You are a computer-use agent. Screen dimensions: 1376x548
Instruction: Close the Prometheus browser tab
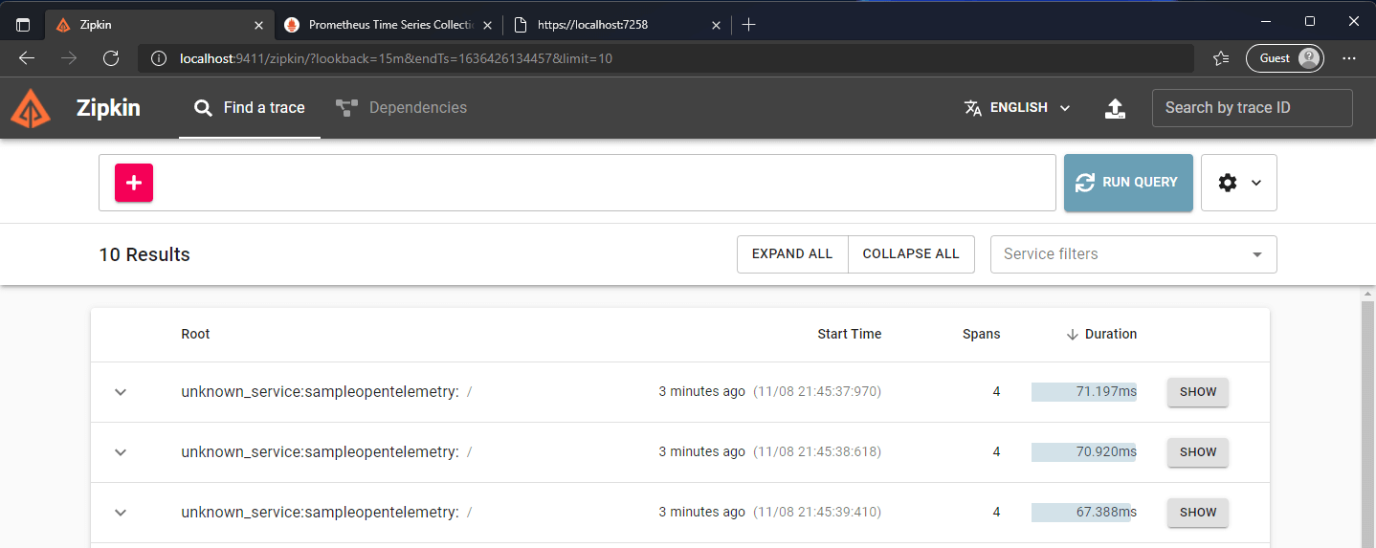[487, 25]
